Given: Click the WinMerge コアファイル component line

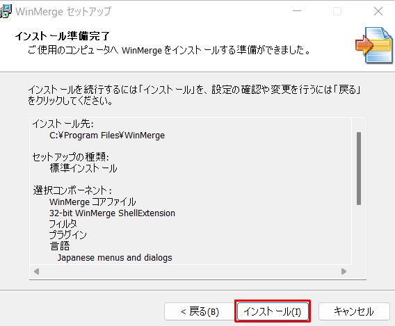Looking at the screenshot, I should tap(92, 202).
